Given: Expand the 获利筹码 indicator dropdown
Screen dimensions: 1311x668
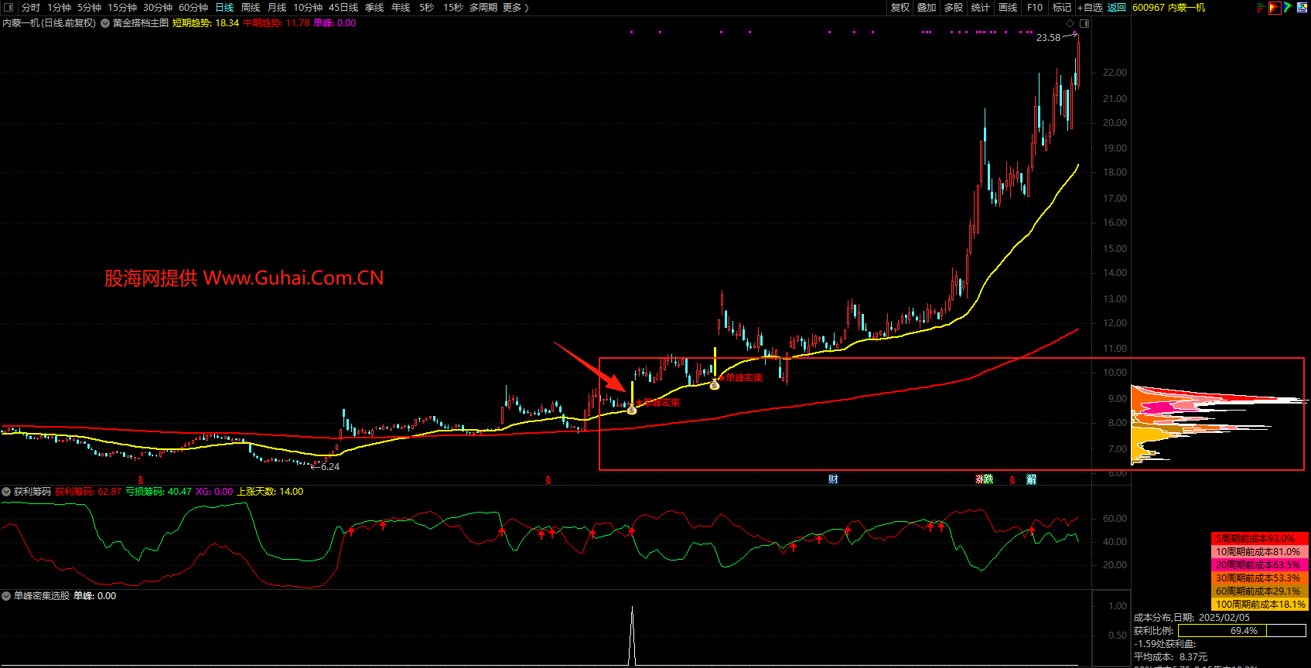Looking at the screenshot, I should coord(6,492).
